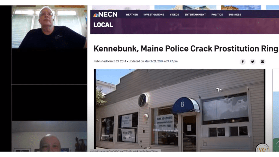Select the blank middle participant tile
This screenshot has height=157, width=279.
click(x=49, y=103)
